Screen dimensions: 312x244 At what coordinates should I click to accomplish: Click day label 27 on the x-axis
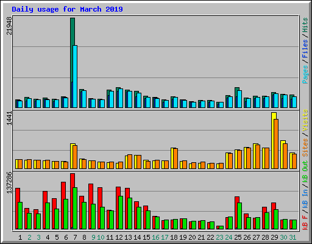pos(256,237)
